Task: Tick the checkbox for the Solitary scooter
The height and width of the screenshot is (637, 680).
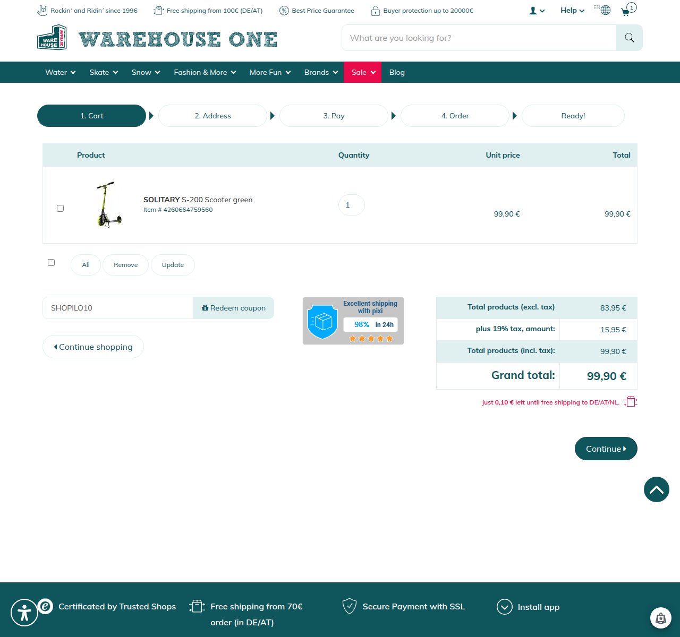Action: (60, 208)
